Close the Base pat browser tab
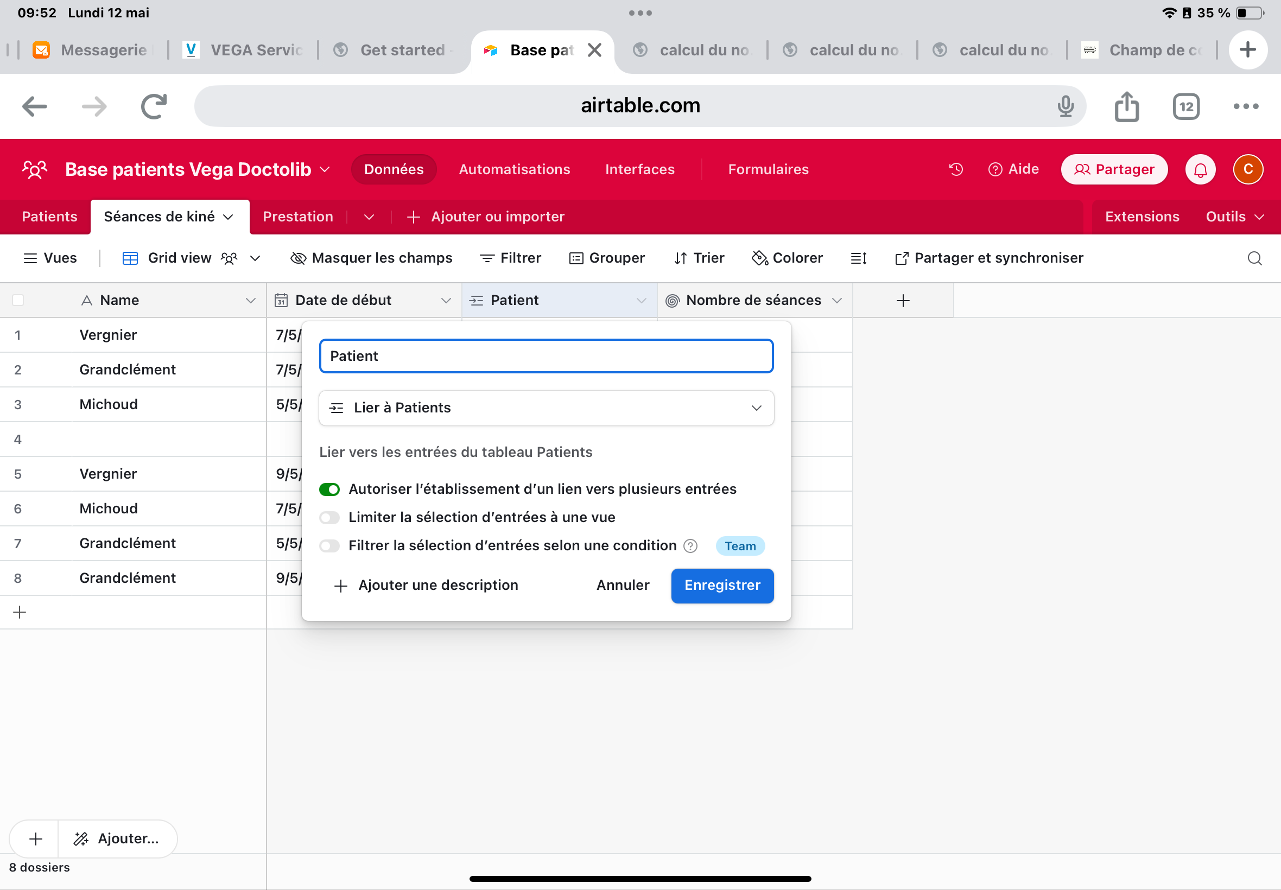Screen dimensions: 1281x890 click(594, 50)
